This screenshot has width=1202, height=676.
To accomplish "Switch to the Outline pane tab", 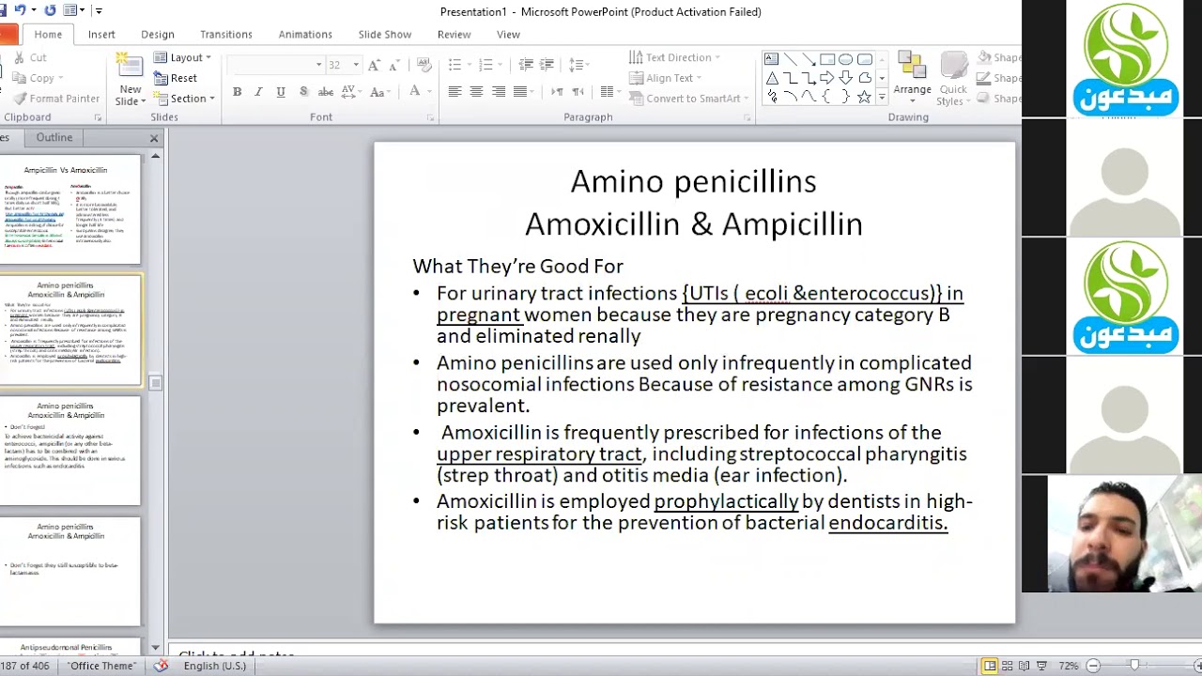I will (x=54, y=137).
